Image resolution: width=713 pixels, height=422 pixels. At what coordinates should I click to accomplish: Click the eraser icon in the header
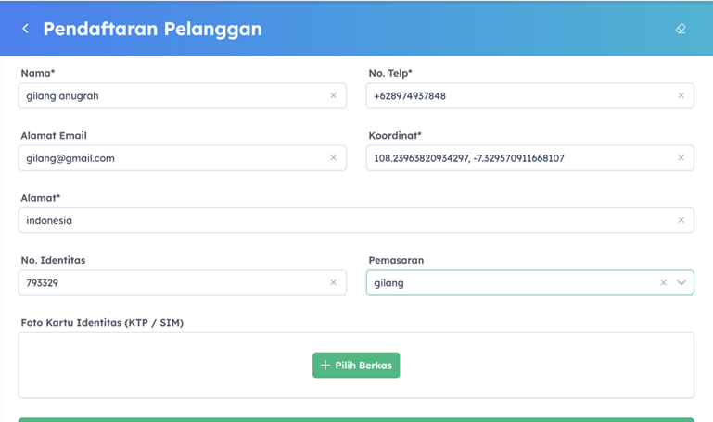pyautogui.click(x=681, y=29)
